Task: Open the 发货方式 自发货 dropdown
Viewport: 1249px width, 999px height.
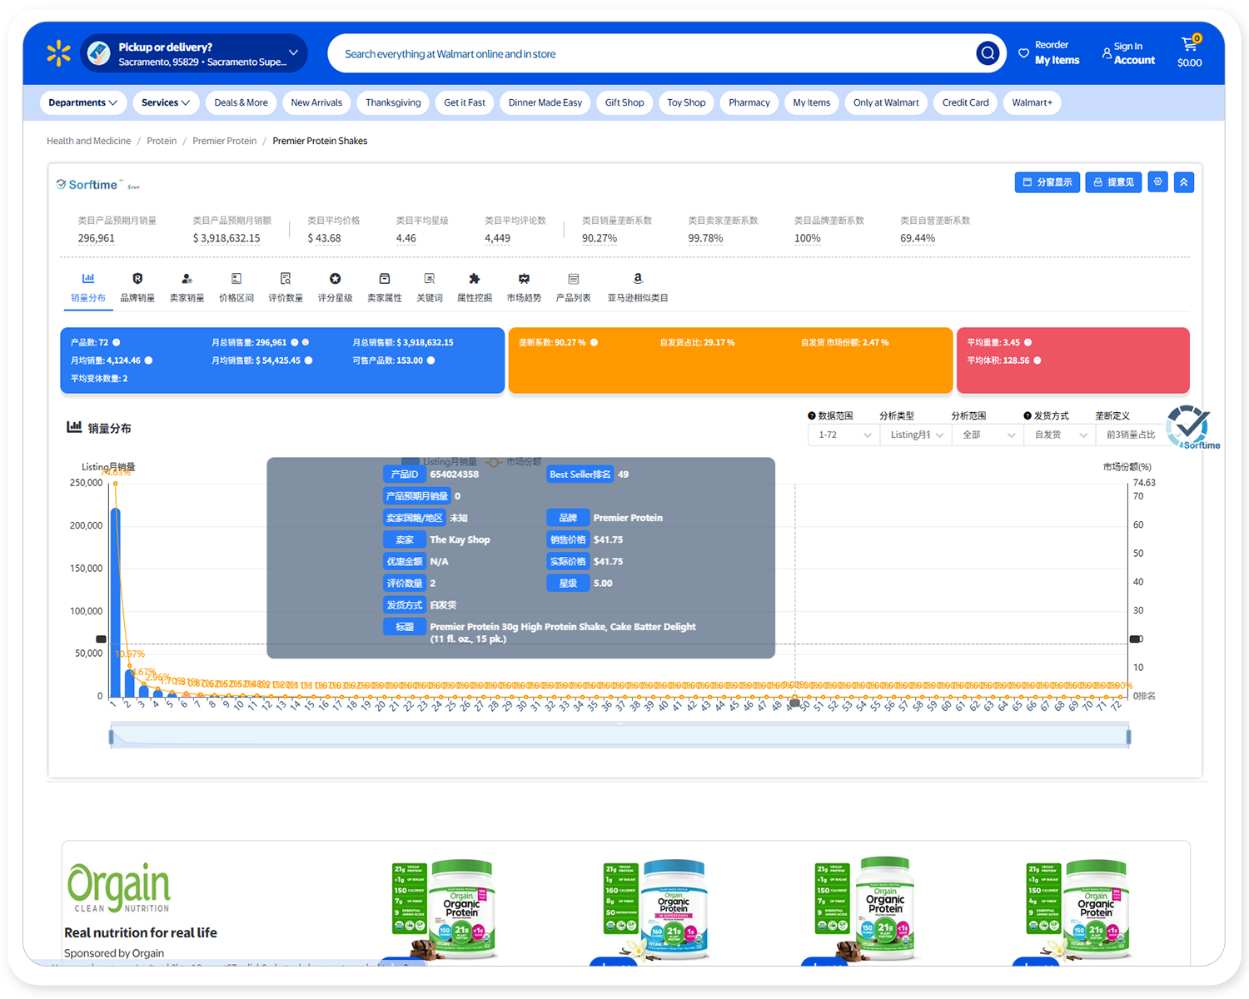Action: coord(1060,435)
